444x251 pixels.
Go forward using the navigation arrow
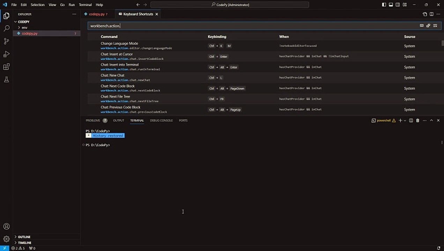(x=145, y=5)
